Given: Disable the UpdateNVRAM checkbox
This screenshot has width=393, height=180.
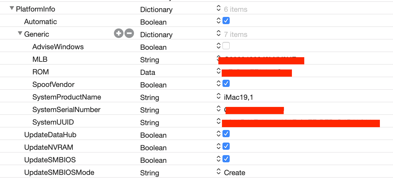Looking at the screenshot, I should (226, 146).
